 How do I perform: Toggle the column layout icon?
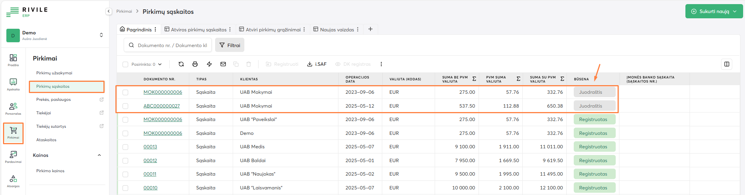[727, 64]
